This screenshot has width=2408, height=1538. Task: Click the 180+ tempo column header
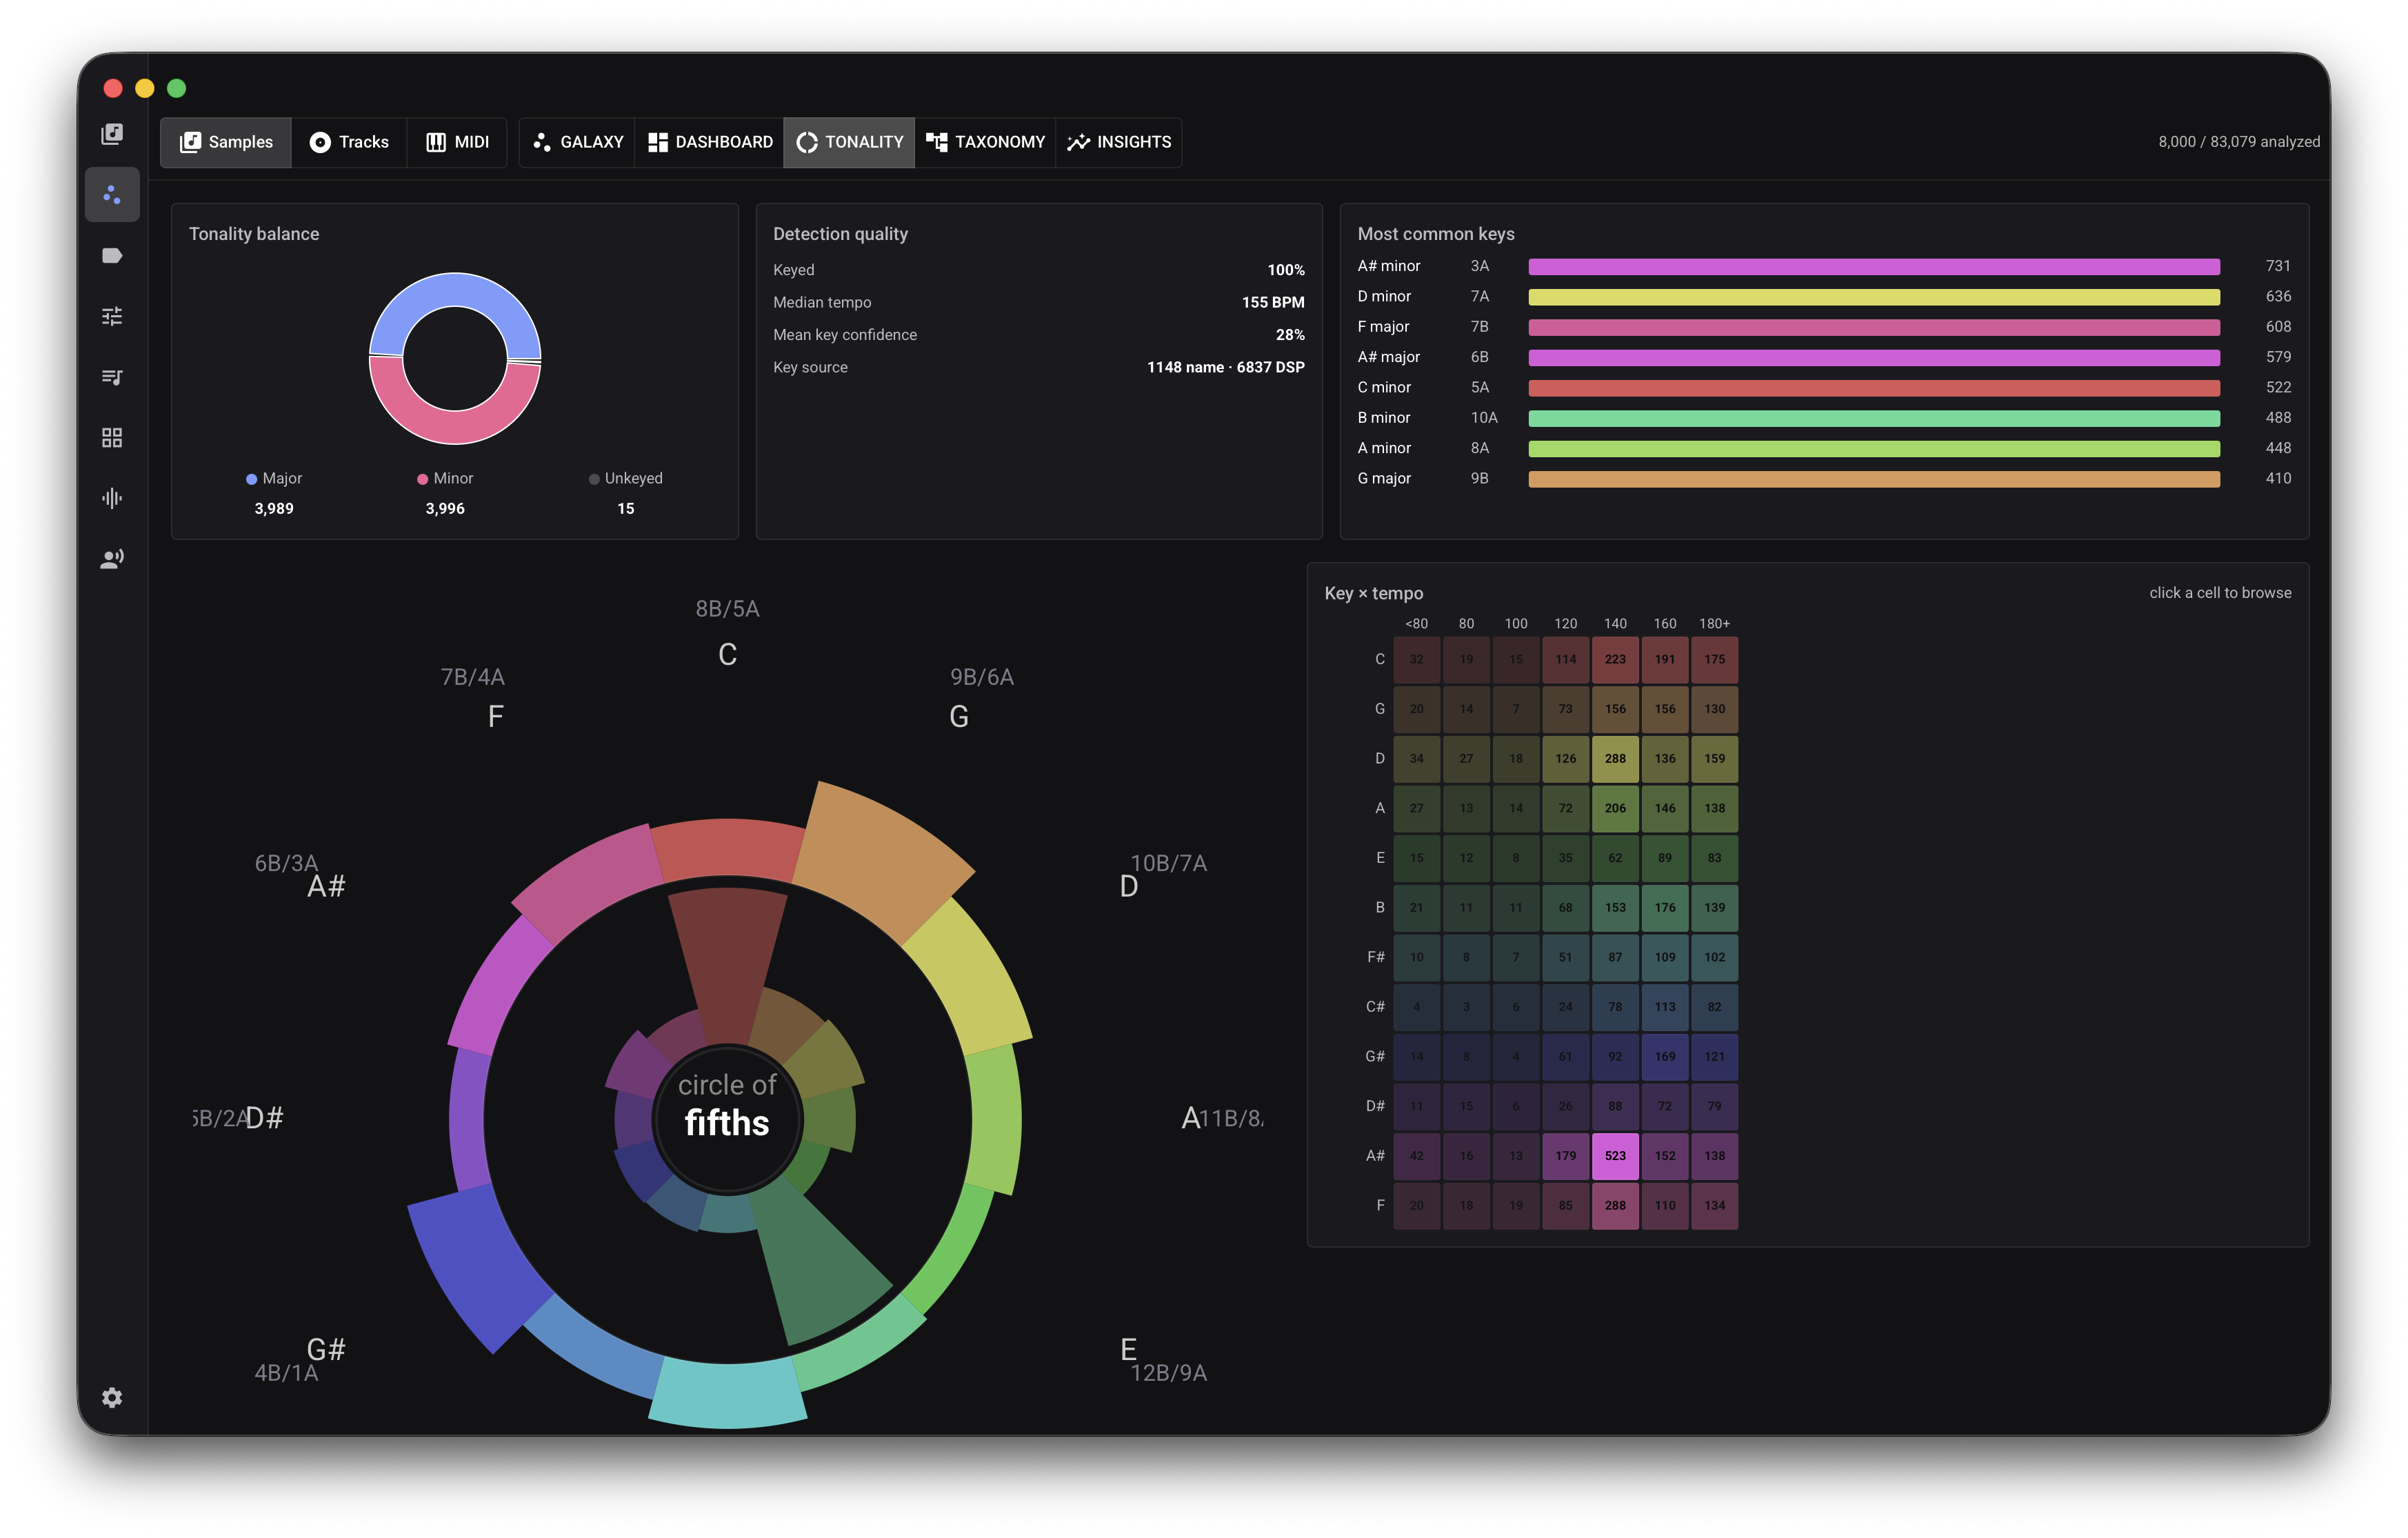click(1714, 624)
